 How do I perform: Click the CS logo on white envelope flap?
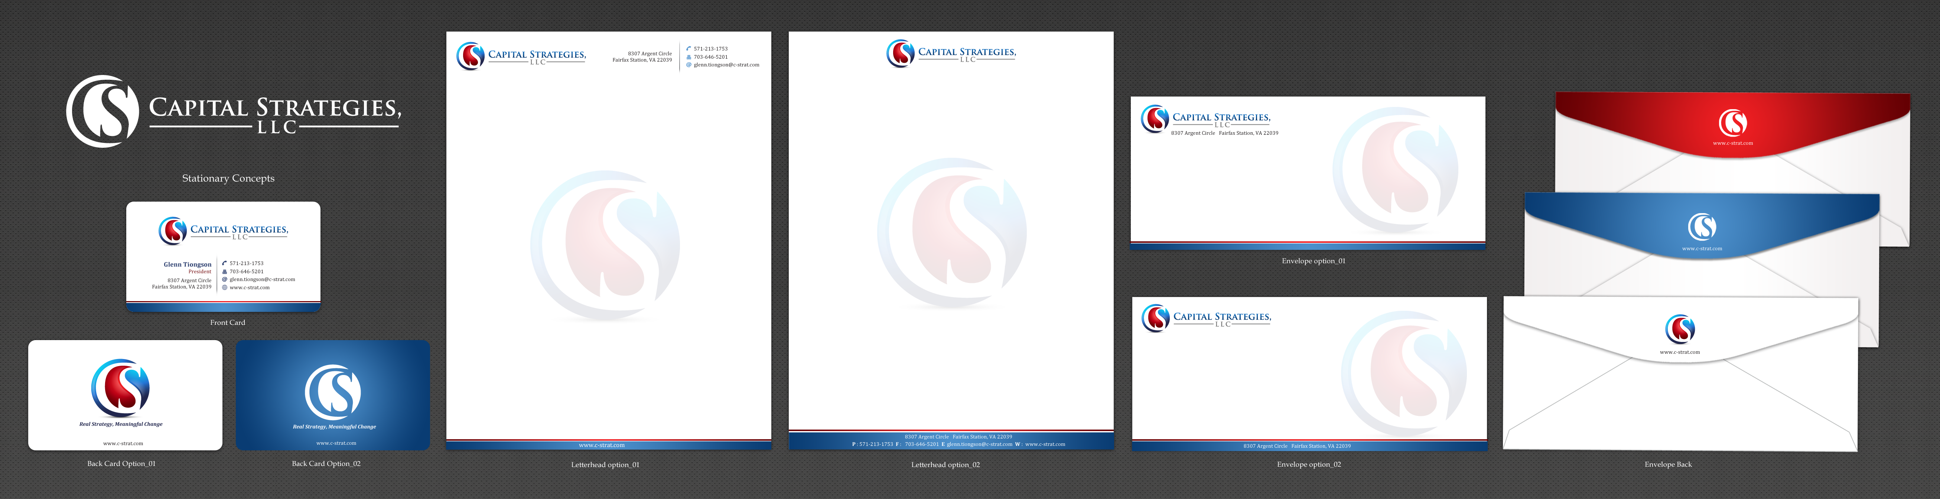pyautogui.click(x=1680, y=329)
